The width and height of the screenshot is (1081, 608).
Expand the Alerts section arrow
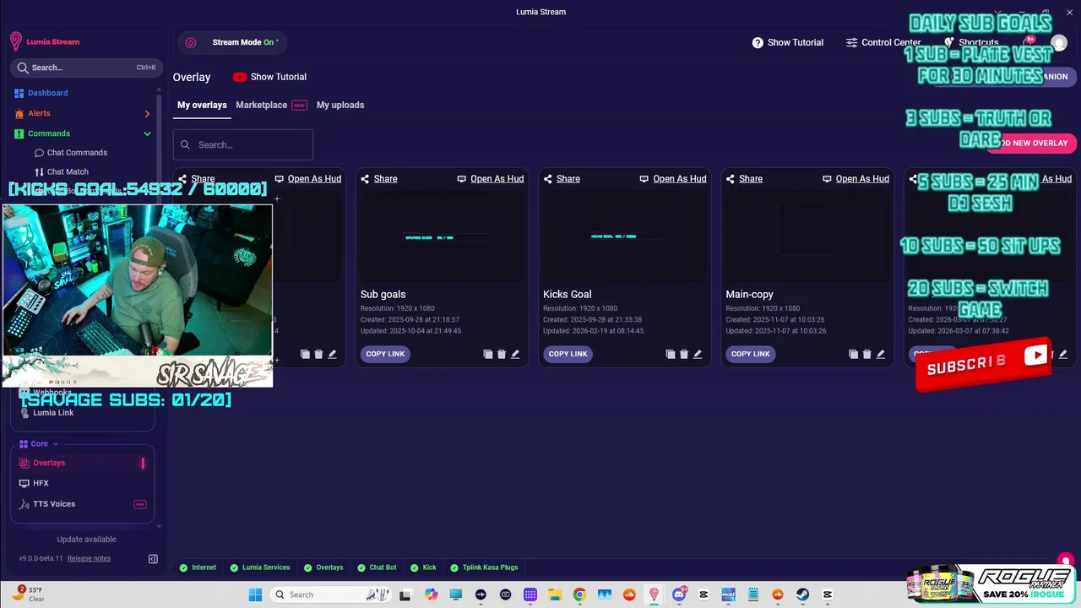click(147, 113)
